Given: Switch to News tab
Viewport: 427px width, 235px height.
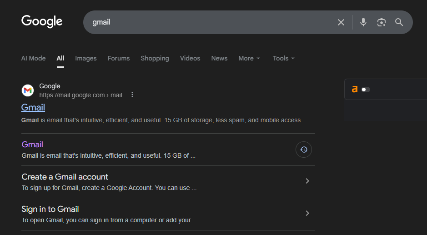Looking at the screenshot, I should (x=219, y=58).
